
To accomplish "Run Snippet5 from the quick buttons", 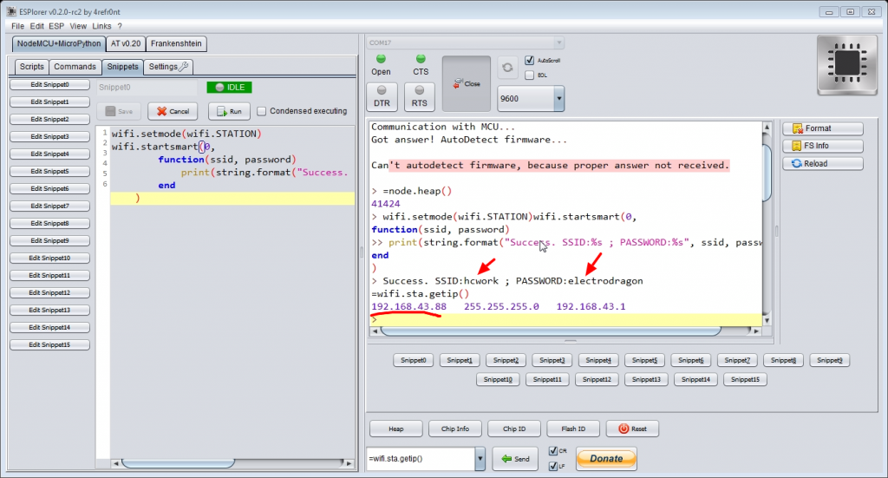I will tap(644, 360).
